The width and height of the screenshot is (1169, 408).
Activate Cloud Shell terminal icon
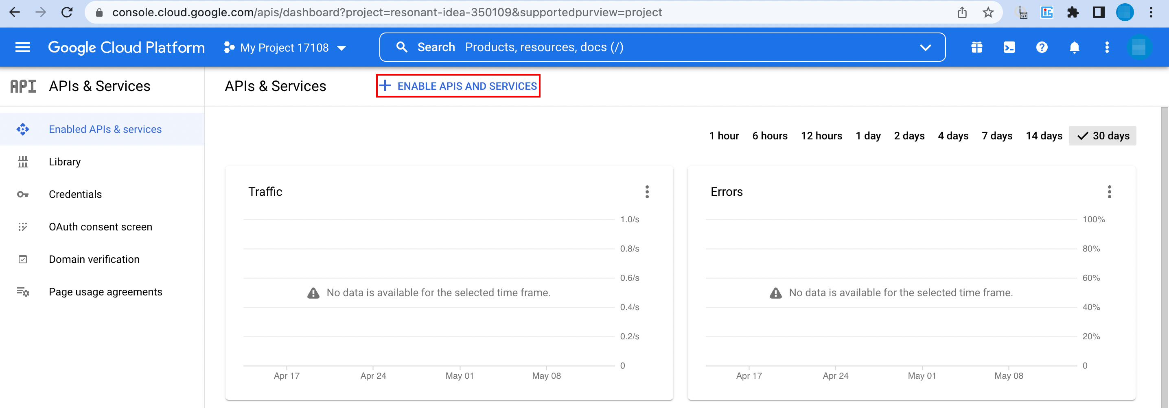(1009, 47)
